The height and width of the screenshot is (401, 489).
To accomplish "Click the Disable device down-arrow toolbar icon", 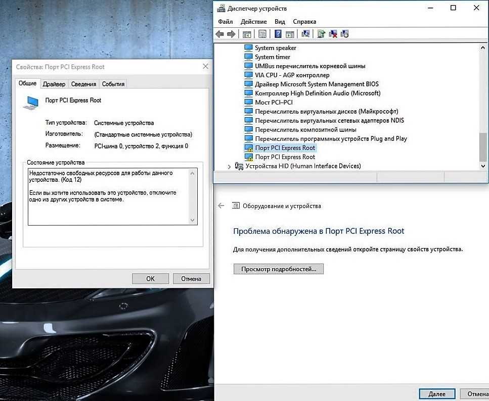I will (344, 34).
